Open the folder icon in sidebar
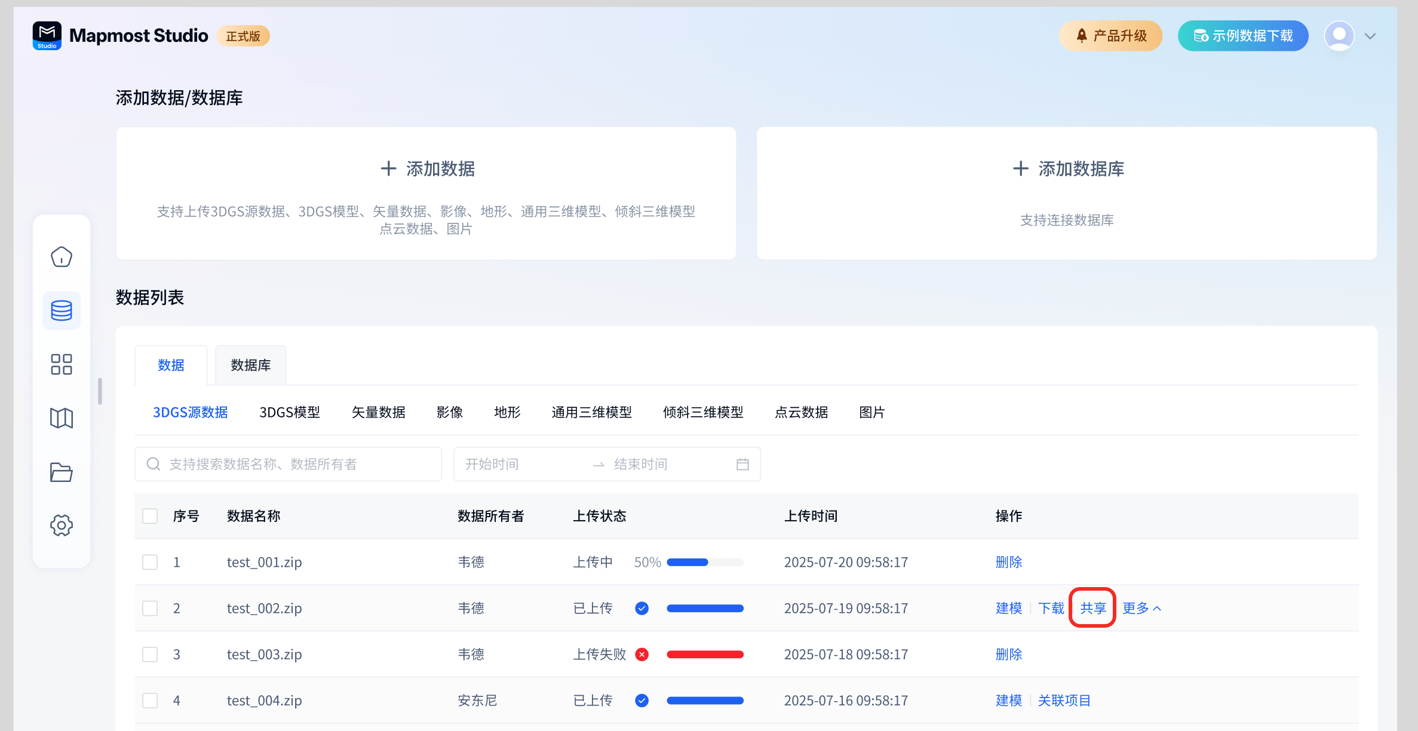Image resolution: width=1418 pixels, height=731 pixels. click(x=62, y=472)
